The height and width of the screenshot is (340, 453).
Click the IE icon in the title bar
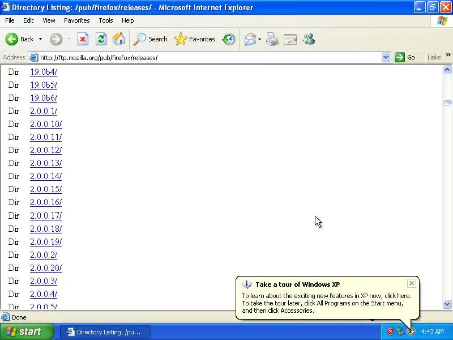tap(6, 7)
